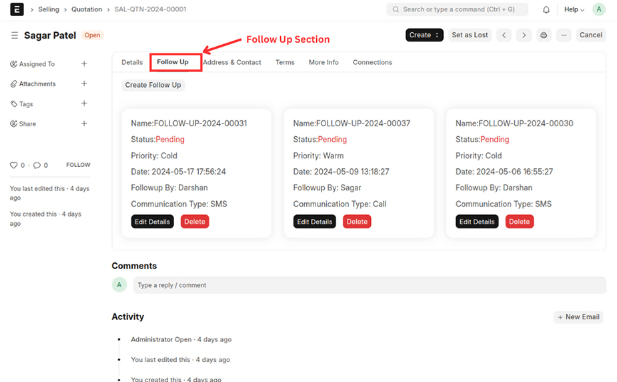Add a tag using plus icon

coord(84,104)
